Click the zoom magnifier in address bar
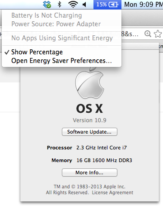163x206 pixels. [x=148, y=34]
